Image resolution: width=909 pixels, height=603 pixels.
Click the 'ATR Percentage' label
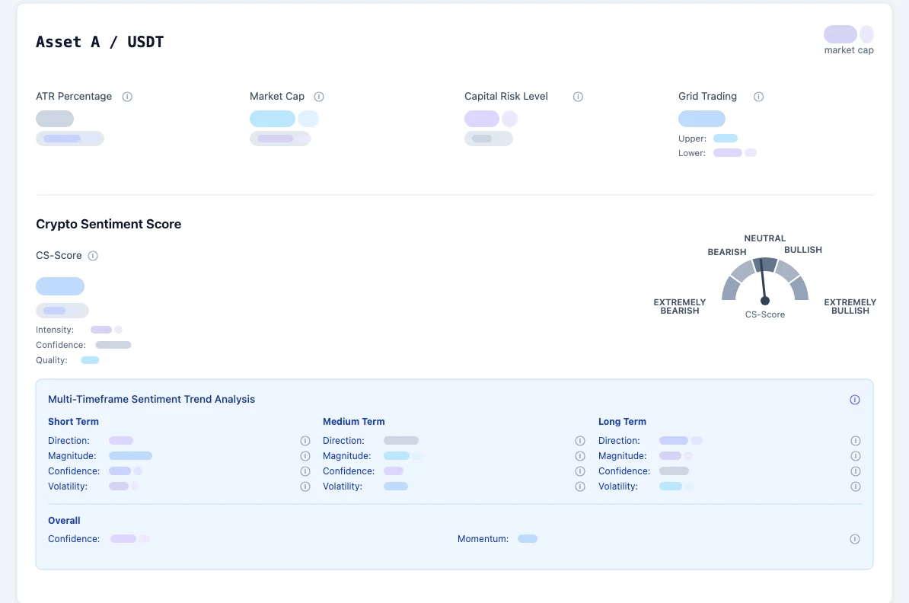(74, 96)
